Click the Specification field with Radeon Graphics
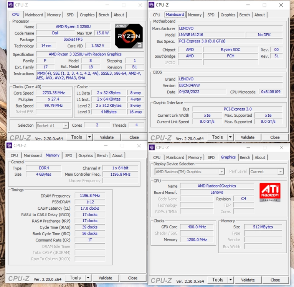294x287 pixels. pos(90,54)
